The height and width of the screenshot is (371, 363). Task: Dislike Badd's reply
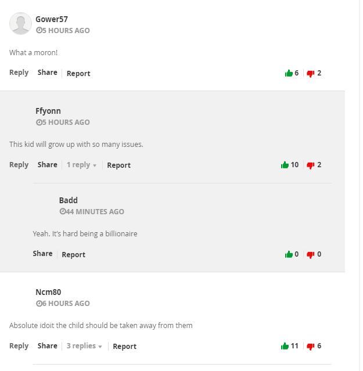311,254
